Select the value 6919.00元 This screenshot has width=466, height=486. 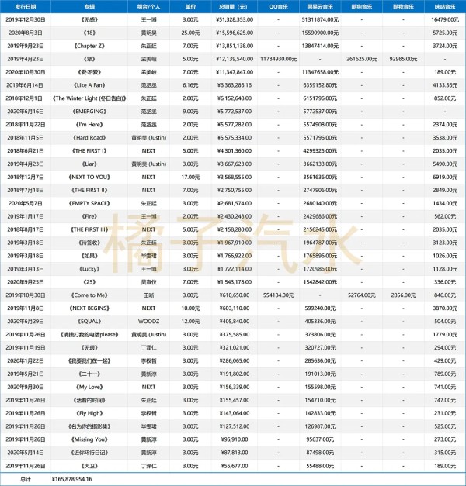(445, 177)
